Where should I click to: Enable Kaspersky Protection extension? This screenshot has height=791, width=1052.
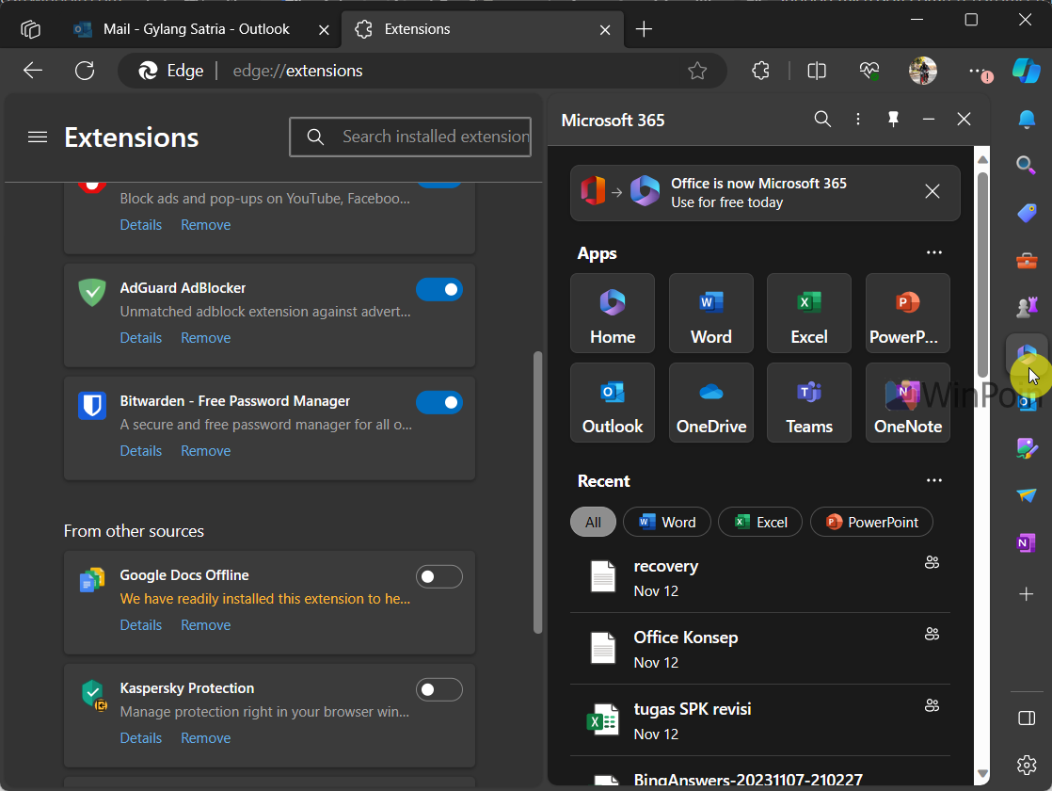point(439,689)
